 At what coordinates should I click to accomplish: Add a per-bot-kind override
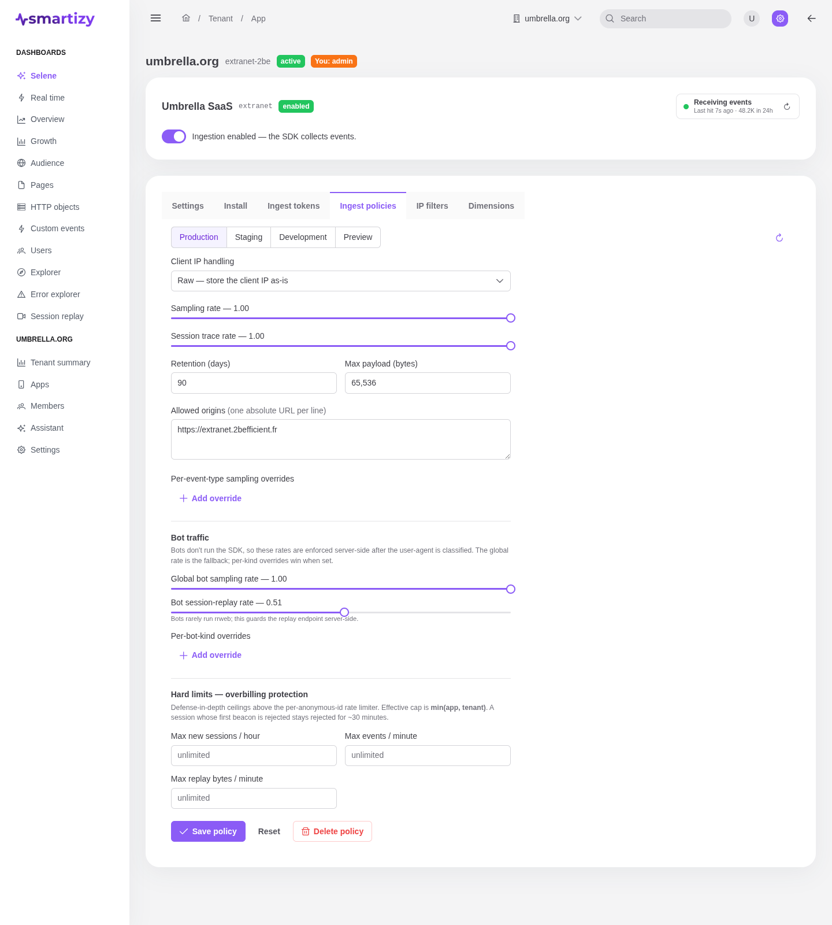210,655
